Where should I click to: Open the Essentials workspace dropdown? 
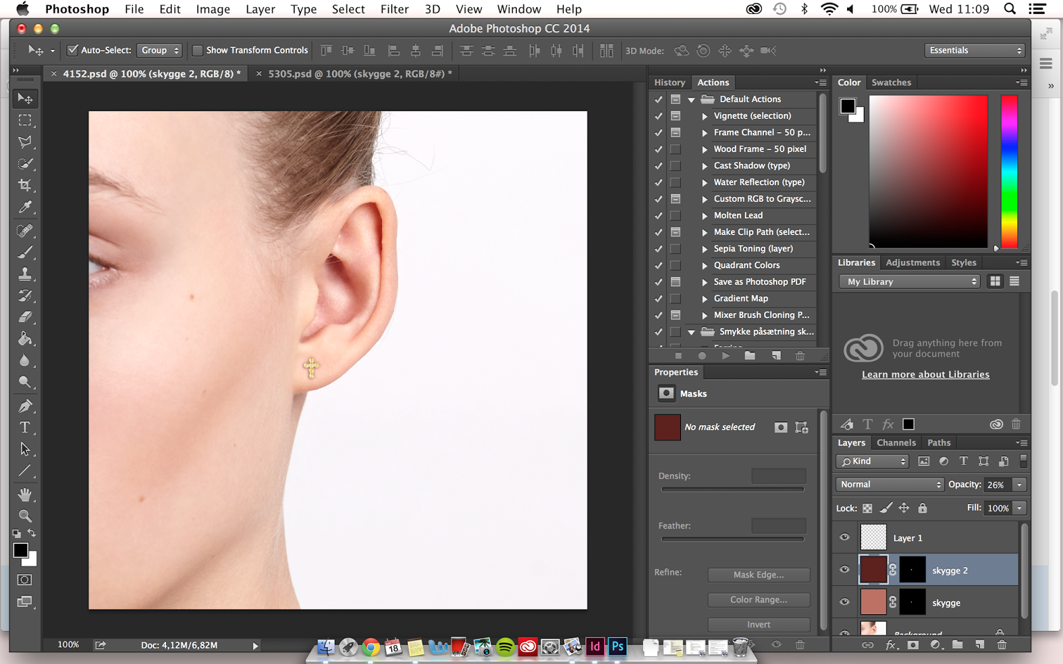[974, 50]
